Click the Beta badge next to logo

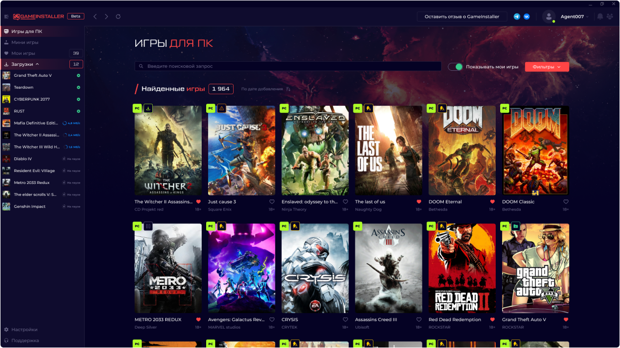coord(75,16)
